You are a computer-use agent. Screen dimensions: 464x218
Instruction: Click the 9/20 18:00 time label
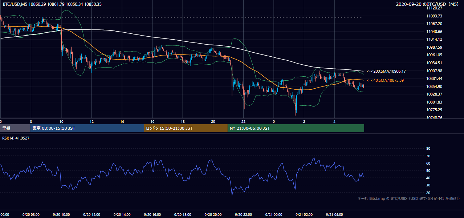coord(182,215)
